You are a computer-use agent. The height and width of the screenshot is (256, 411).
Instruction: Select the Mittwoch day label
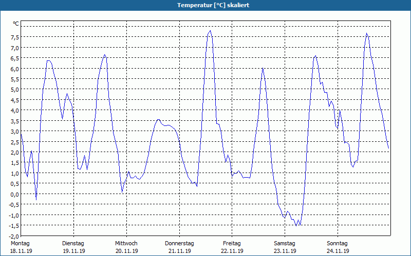click(126, 244)
